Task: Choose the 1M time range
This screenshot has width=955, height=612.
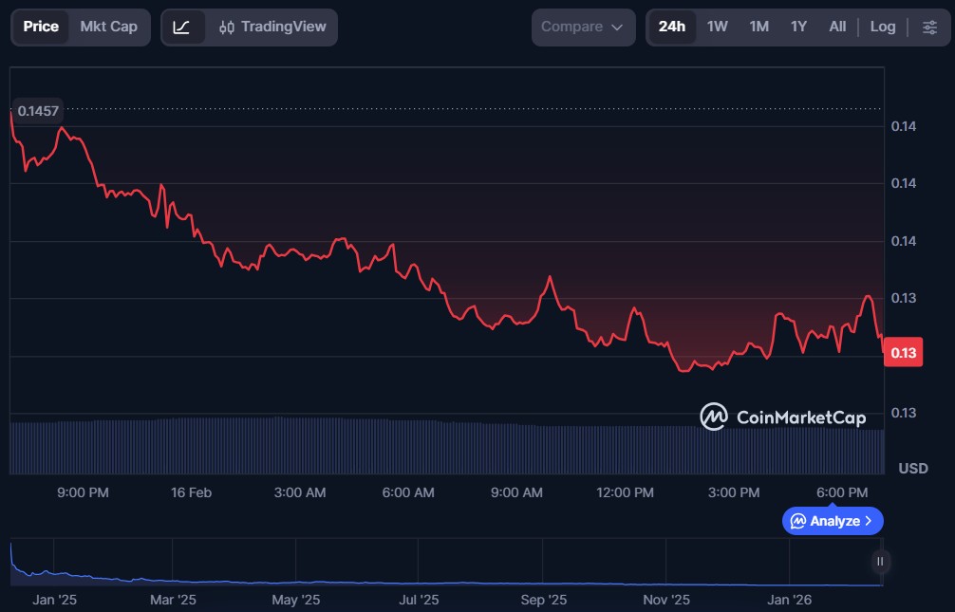Action: click(758, 28)
